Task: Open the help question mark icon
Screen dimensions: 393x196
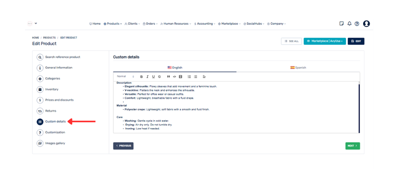Action: [357, 24]
